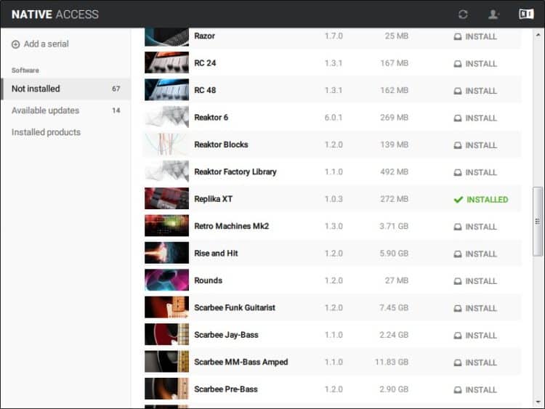Click the NATIVE ACCESS title logo
The width and height of the screenshot is (545, 409).
[55, 15]
